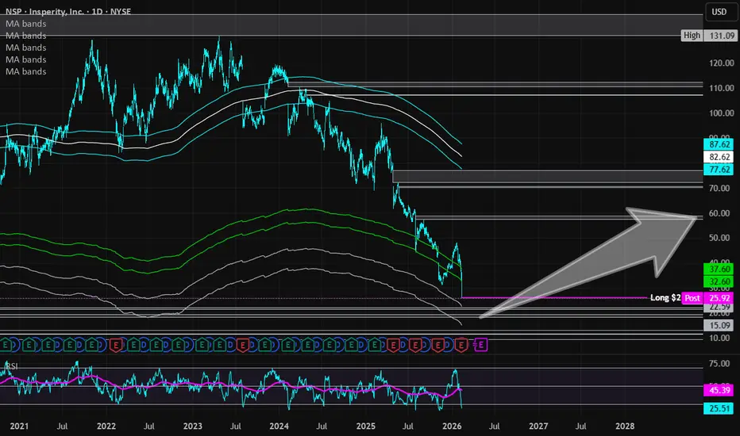Click the 2028 time axis label

tap(625, 426)
